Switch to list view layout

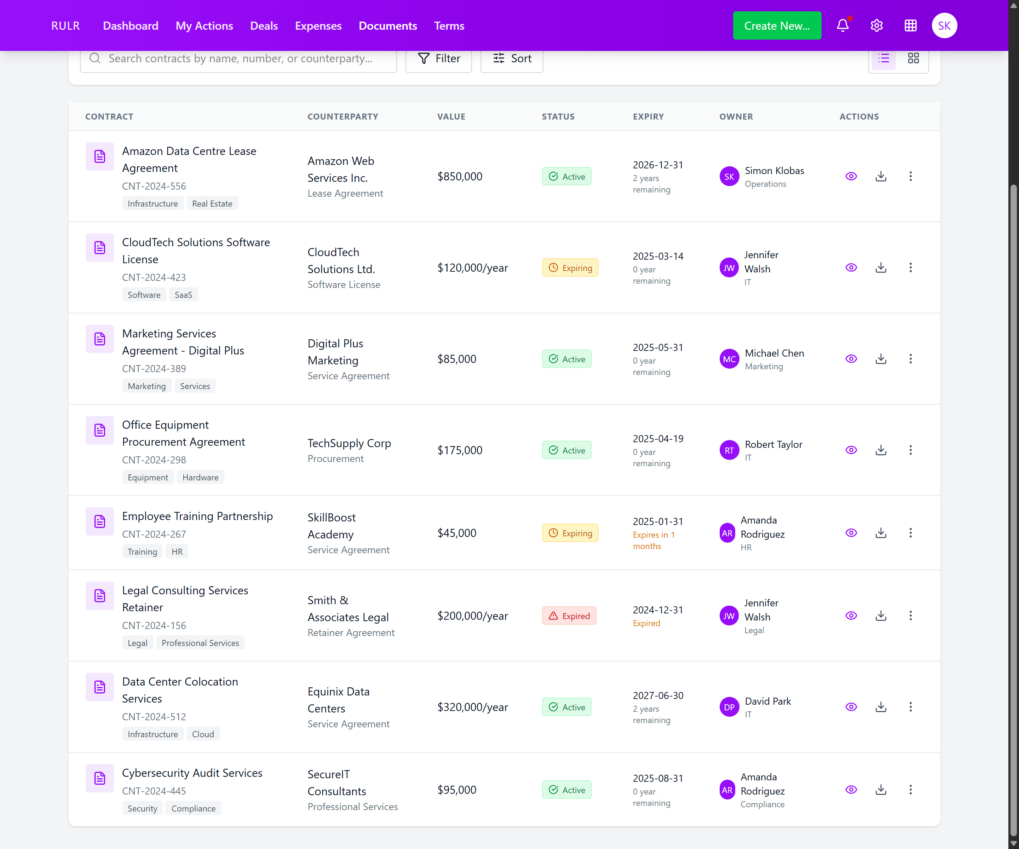click(x=883, y=59)
